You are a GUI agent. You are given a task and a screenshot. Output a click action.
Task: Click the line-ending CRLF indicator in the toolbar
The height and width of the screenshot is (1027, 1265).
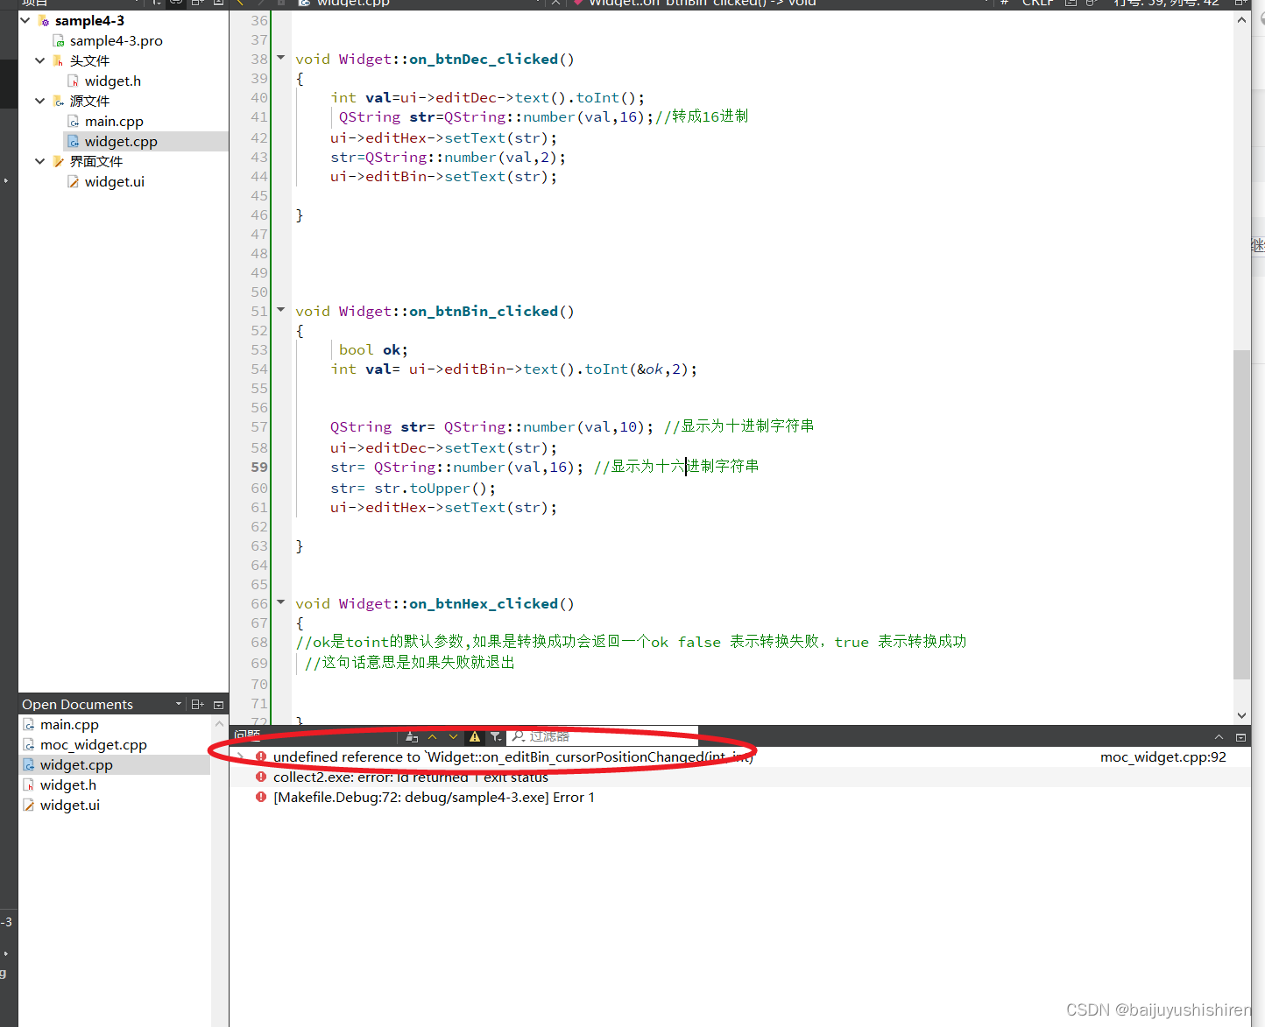(1038, 4)
